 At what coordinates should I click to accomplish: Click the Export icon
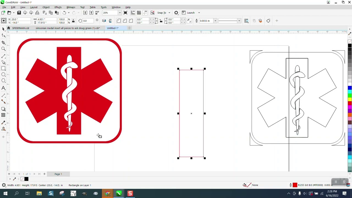tap(91, 13)
